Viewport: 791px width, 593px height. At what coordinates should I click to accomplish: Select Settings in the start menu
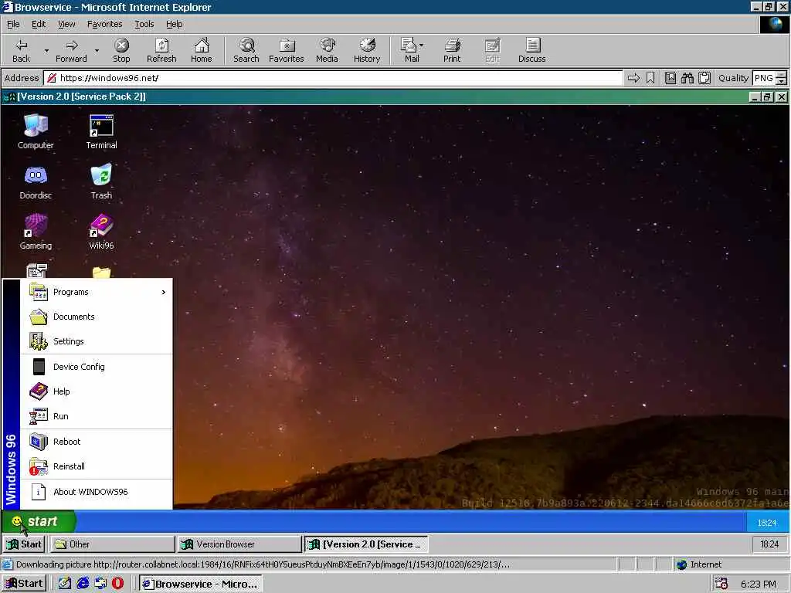[x=97, y=341]
